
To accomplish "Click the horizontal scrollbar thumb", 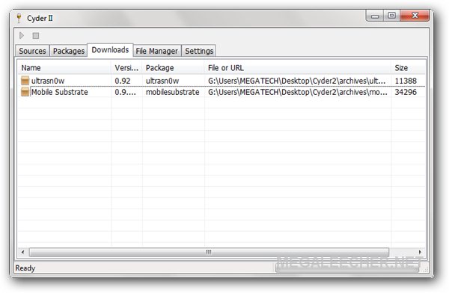I will pos(209,252).
